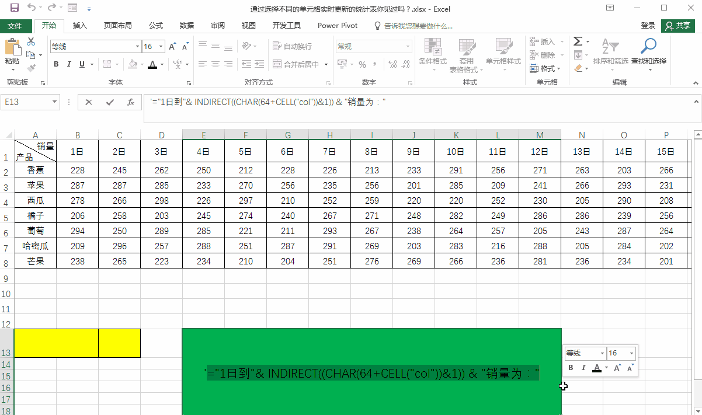Click the Paste clipboard icon
702x415 pixels.
(12, 47)
